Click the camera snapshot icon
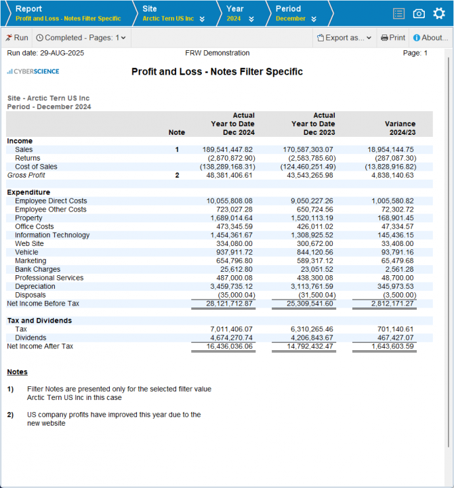 [x=419, y=14]
